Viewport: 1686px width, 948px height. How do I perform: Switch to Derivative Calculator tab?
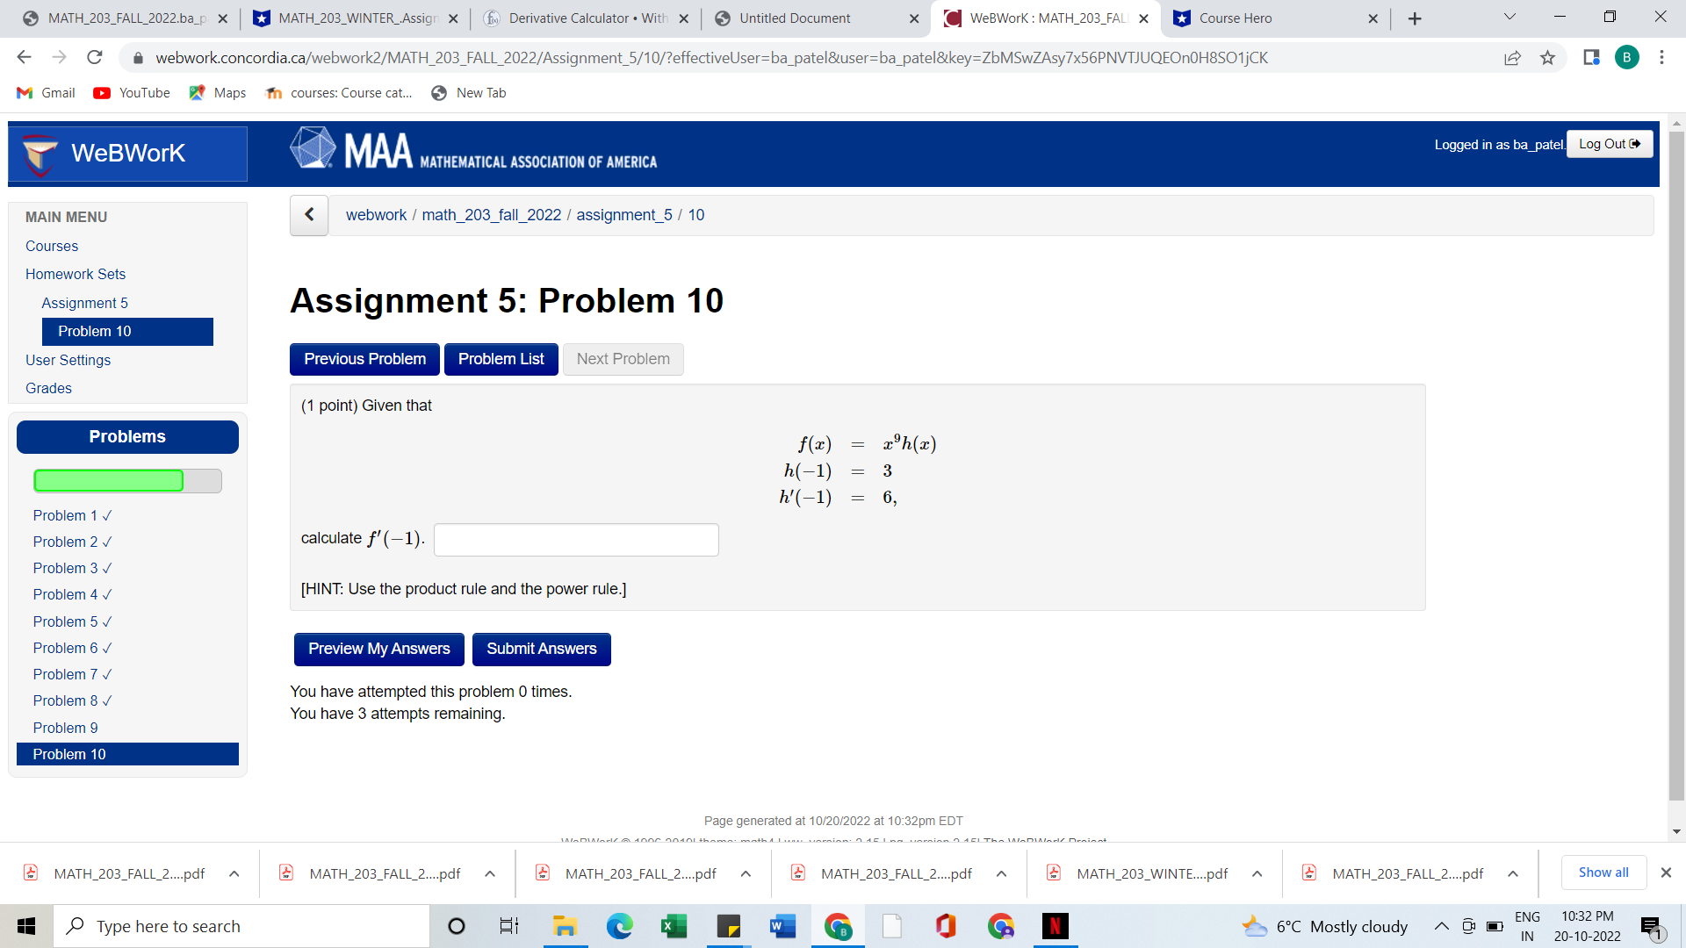click(580, 18)
